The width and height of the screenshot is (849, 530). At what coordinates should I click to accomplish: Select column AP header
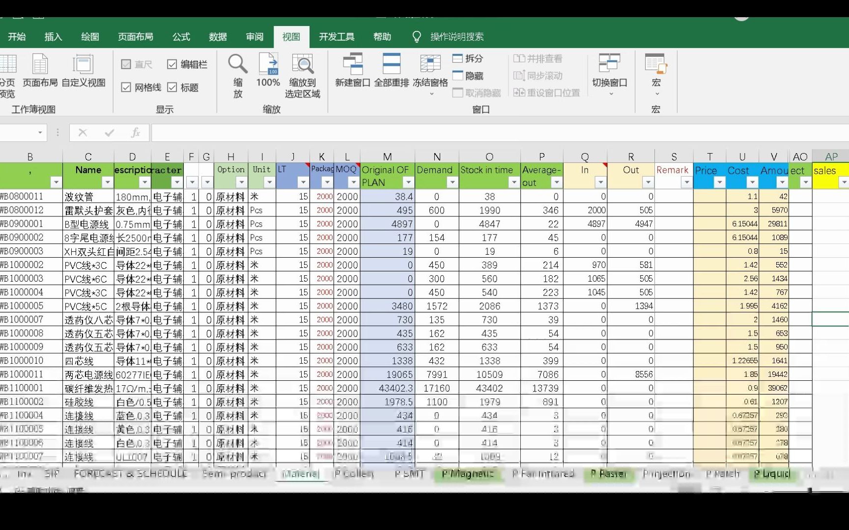(831, 157)
